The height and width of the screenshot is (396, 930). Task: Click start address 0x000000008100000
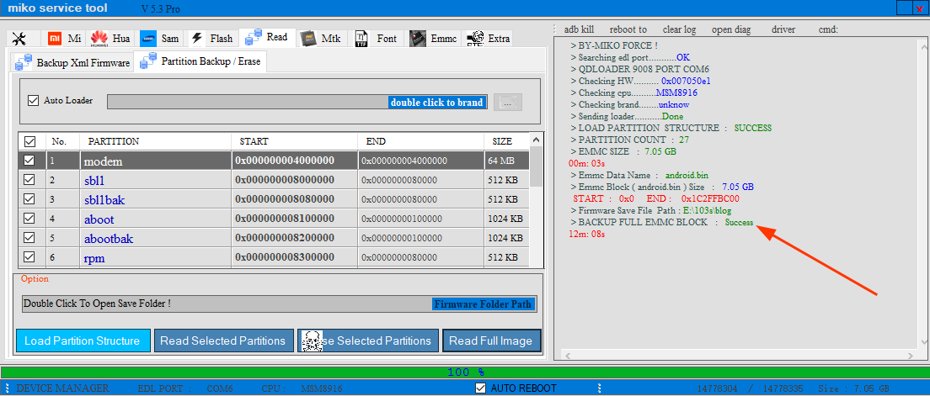pos(285,219)
